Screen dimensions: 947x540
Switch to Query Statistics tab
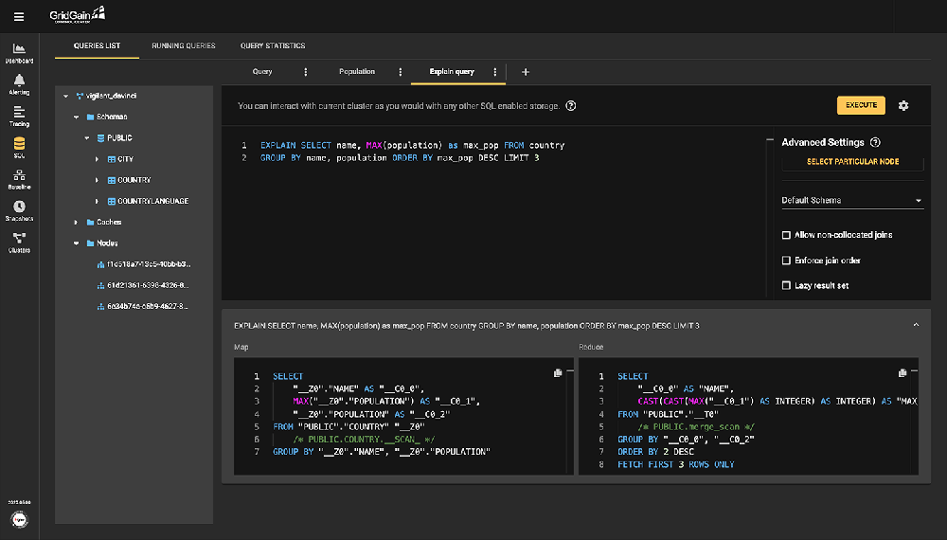[x=273, y=45]
